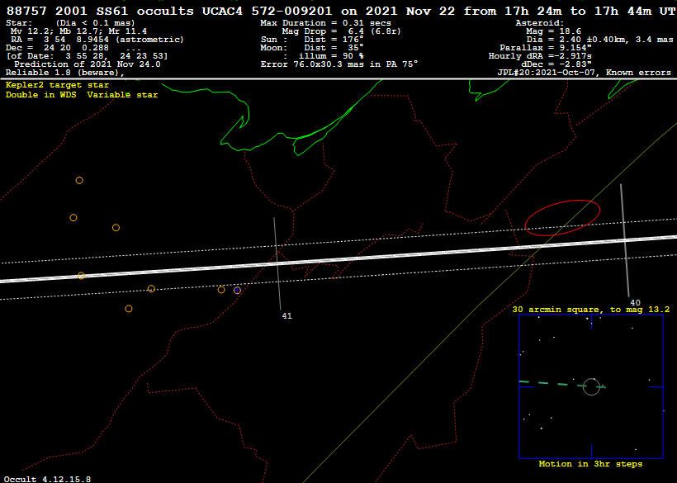Click the 'RA = 3 54 8.9454 (astrometric)' line
677x483 pixels.
pyautogui.click(x=97, y=40)
